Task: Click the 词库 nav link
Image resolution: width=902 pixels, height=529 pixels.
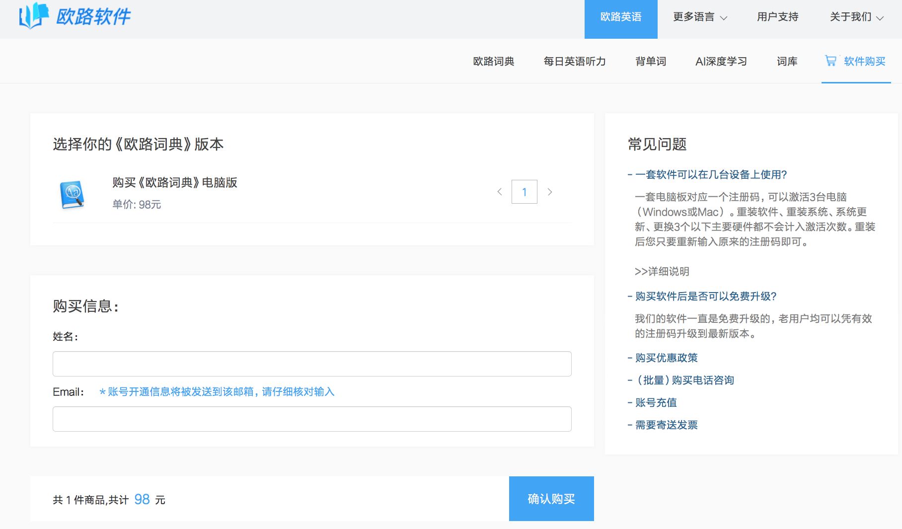Action: (x=787, y=61)
